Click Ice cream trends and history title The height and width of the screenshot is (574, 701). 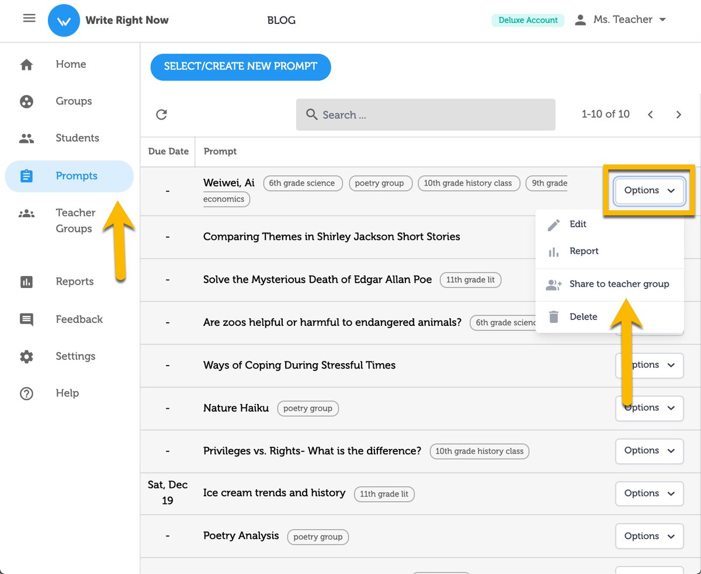point(275,493)
